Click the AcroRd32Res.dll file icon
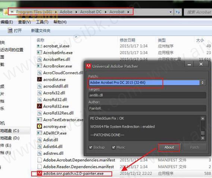 40,113
